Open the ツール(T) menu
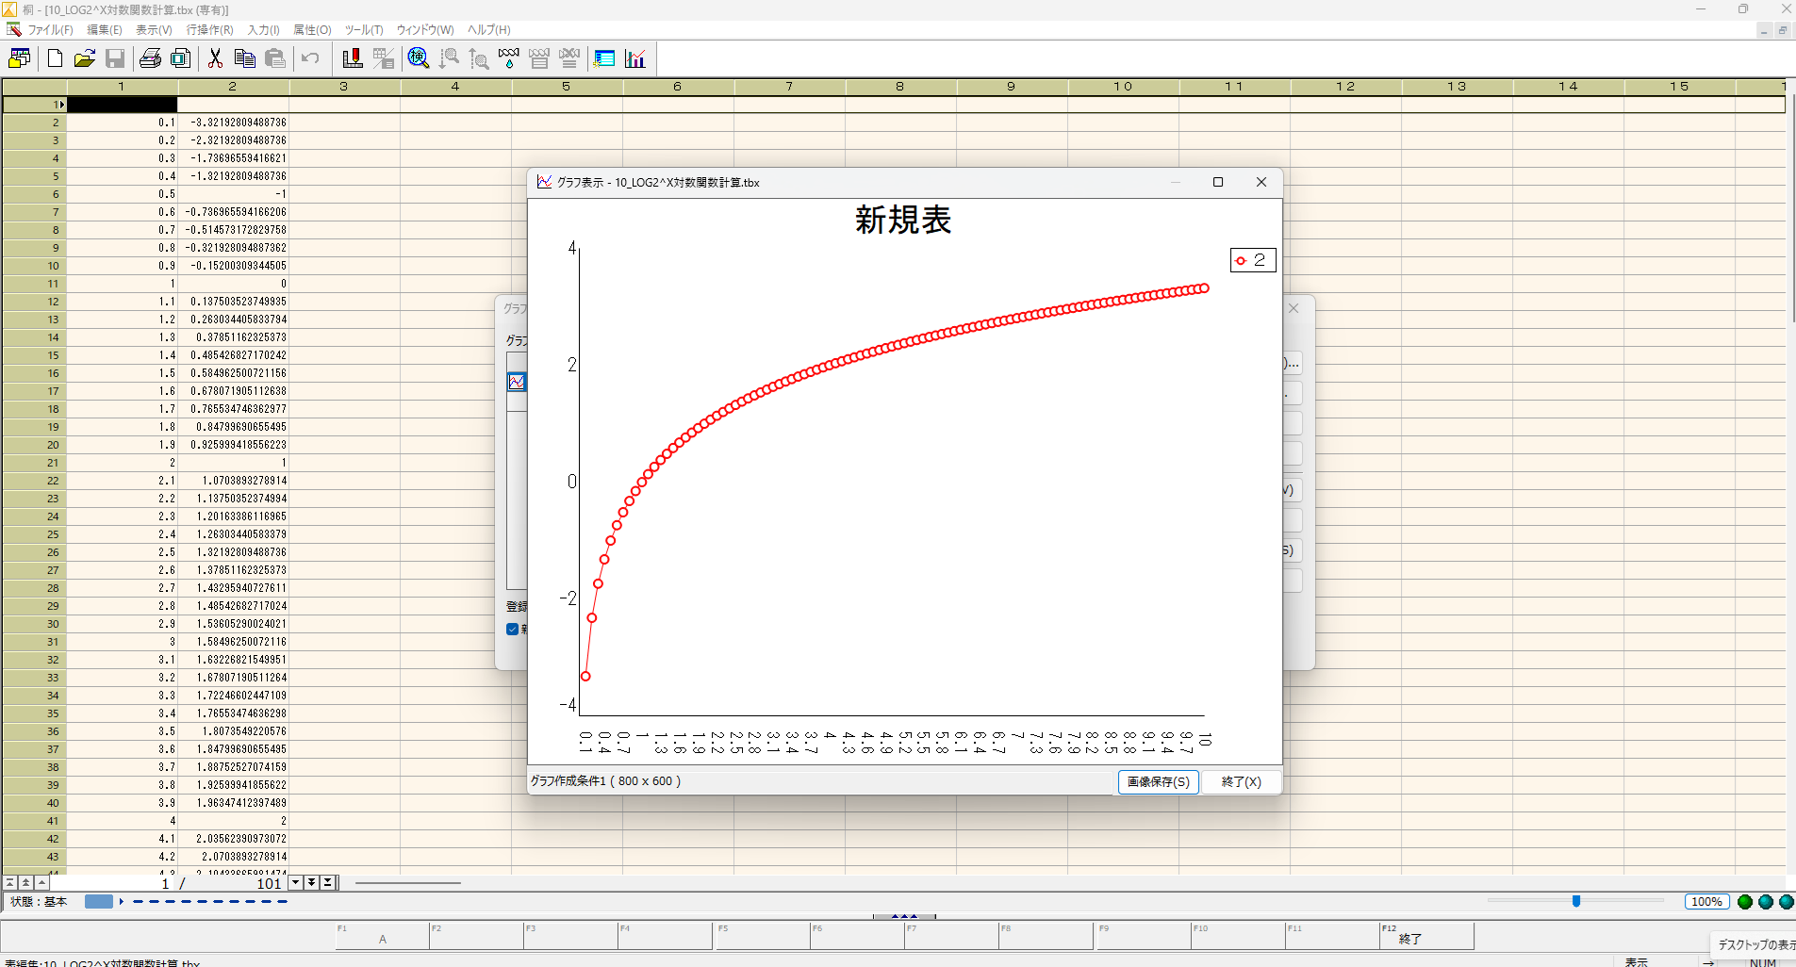Viewport: 1796px width, 967px height. click(x=362, y=29)
